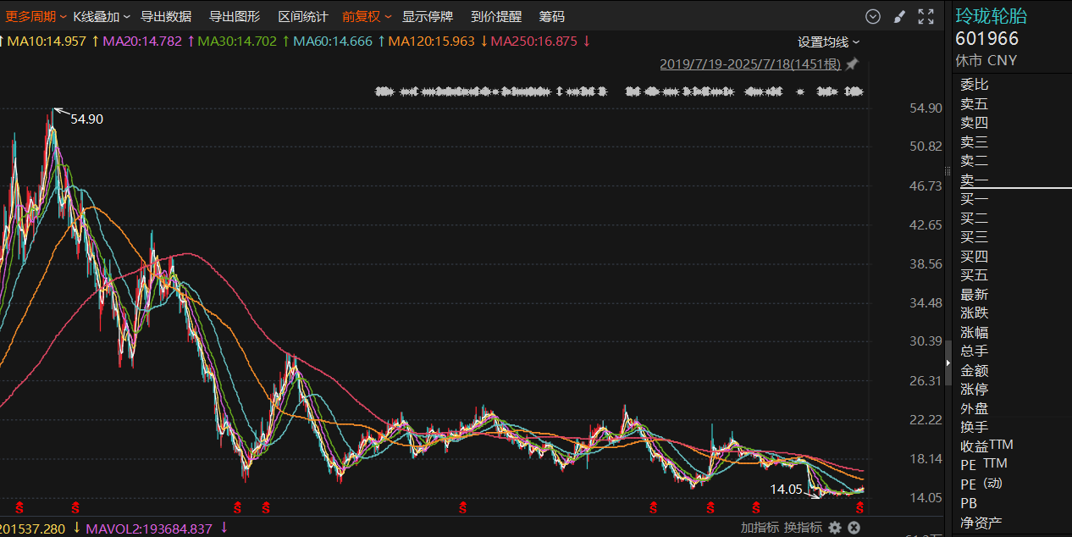1072x537 pixels.
Task: Open the K线叠加 overlay dropdown
Action: 102,17
